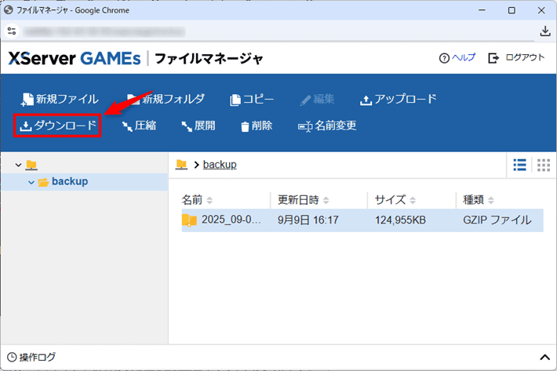Switch to grid thumbnail view mode
Screen dimensions: 557x371
543,165
